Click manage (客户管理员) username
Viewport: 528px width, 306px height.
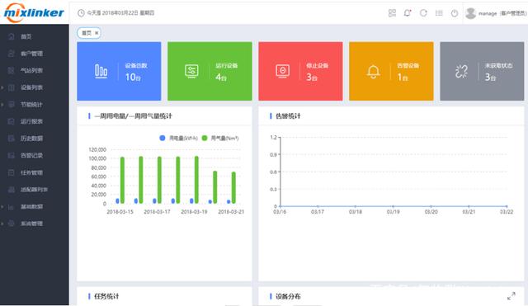click(x=502, y=13)
